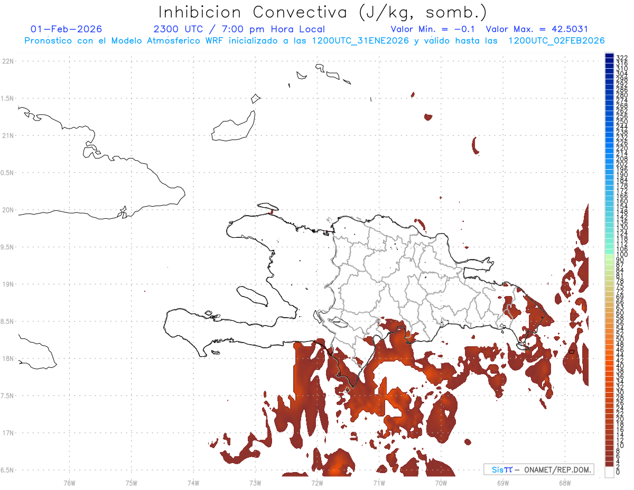
Task: Click the "71W" longitude label
Action: click(x=379, y=483)
